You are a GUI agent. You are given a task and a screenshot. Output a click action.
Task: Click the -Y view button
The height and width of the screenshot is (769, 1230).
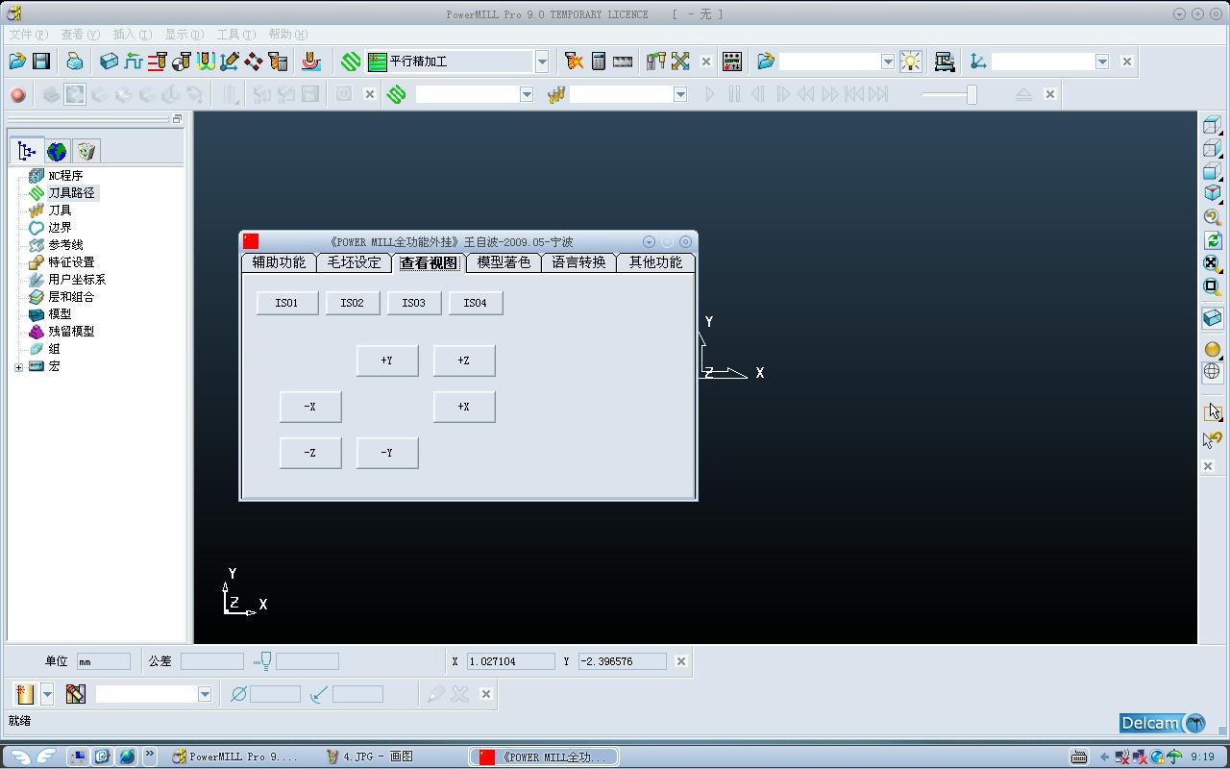click(x=387, y=453)
